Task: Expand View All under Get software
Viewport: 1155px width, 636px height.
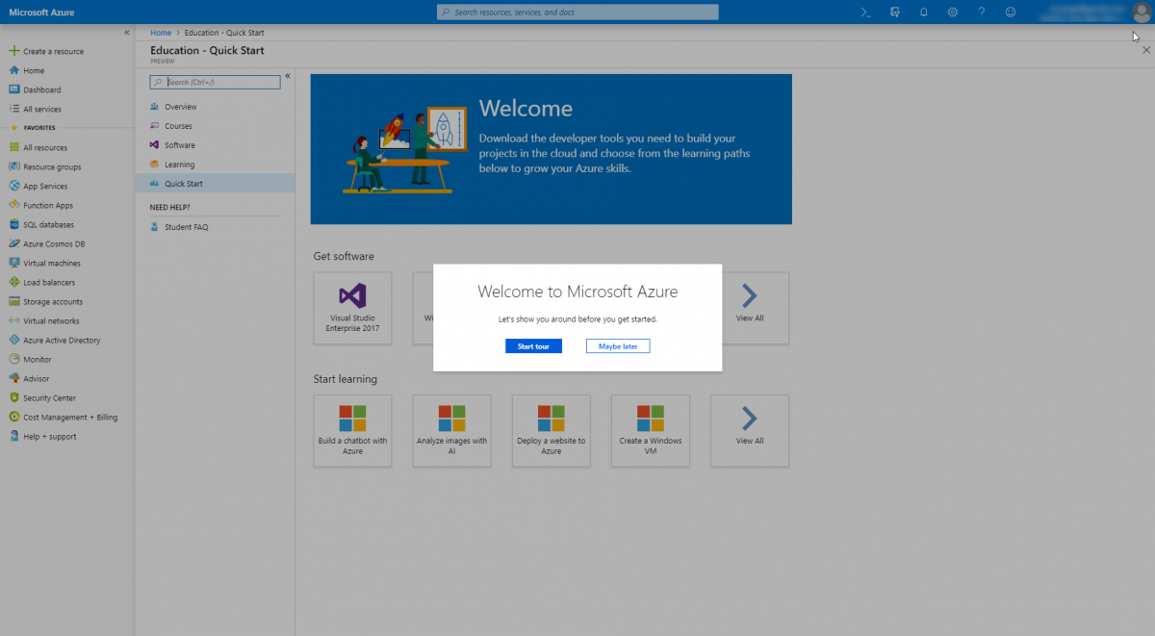Action: [x=749, y=308]
